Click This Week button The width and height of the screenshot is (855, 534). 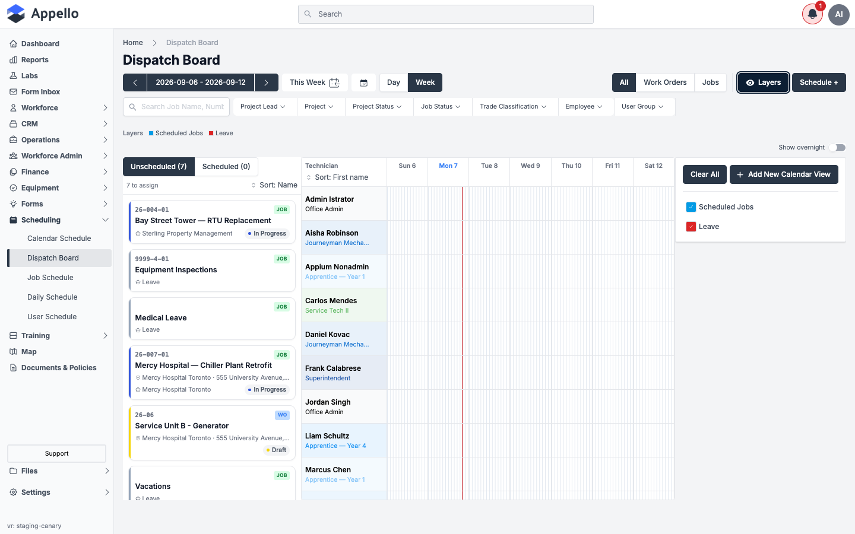click(x=315, y=82)
